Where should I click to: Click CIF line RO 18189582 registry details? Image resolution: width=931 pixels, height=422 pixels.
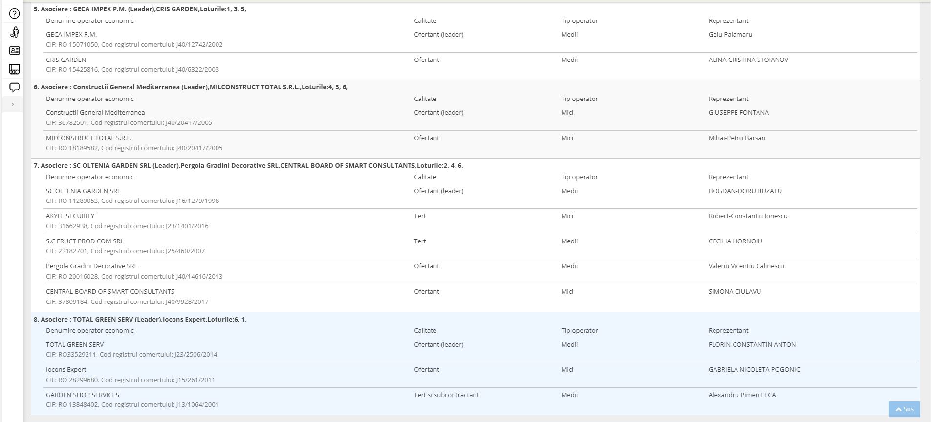pos(134,148)
